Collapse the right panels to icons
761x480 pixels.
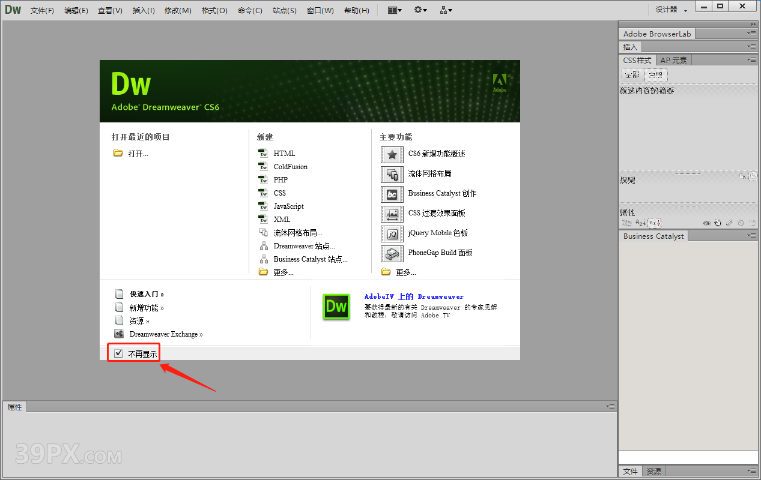pos(753,24)
